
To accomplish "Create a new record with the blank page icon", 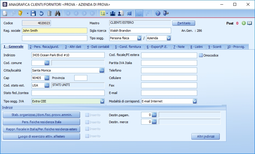I will coord(5,13).
